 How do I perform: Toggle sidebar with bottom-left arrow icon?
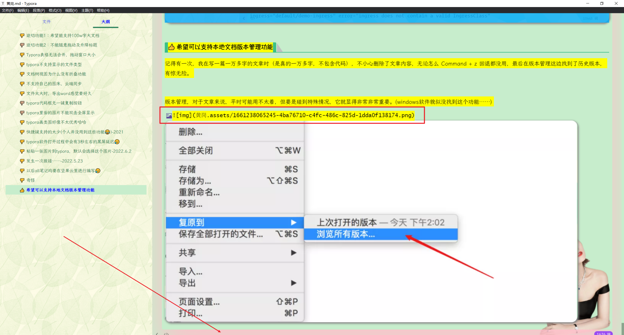coord(157,334)
